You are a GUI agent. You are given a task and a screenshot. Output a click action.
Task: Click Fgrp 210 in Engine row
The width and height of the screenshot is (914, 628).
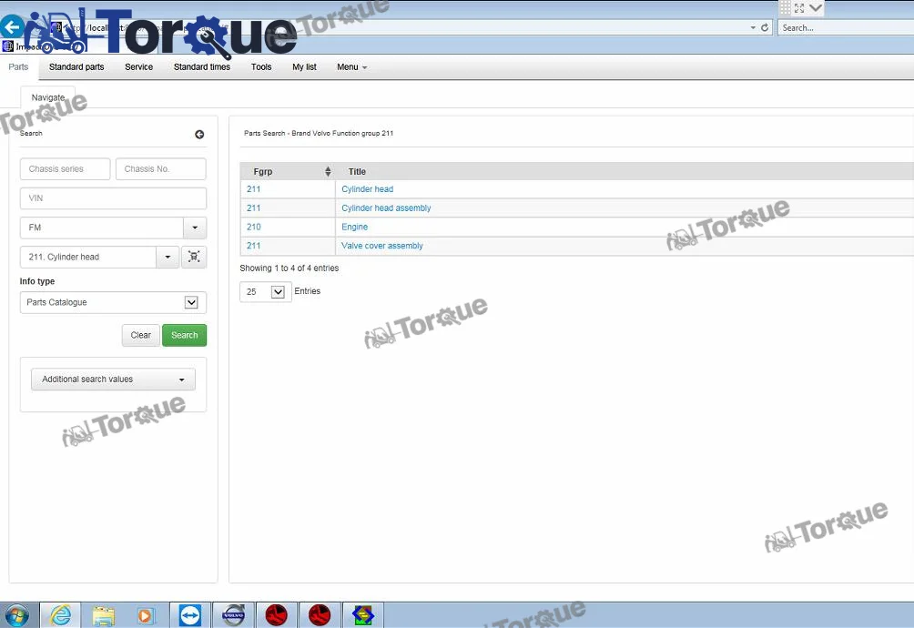click(x=254, y=228)
